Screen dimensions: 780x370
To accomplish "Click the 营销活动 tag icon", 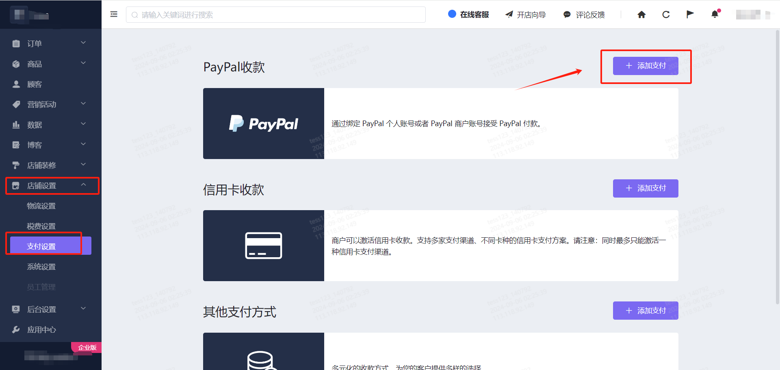I will point(16,104).
